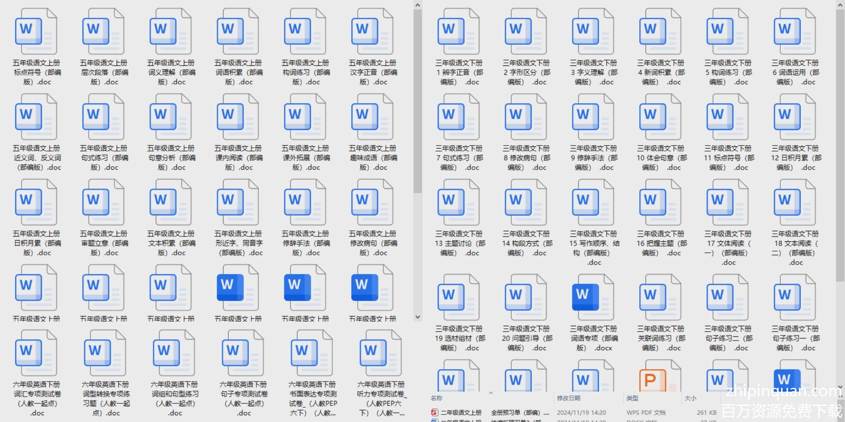Click the 三年级语文下册 3 字义理解 filename
Screen dimensions: 845x422
(x=594, y=73)
